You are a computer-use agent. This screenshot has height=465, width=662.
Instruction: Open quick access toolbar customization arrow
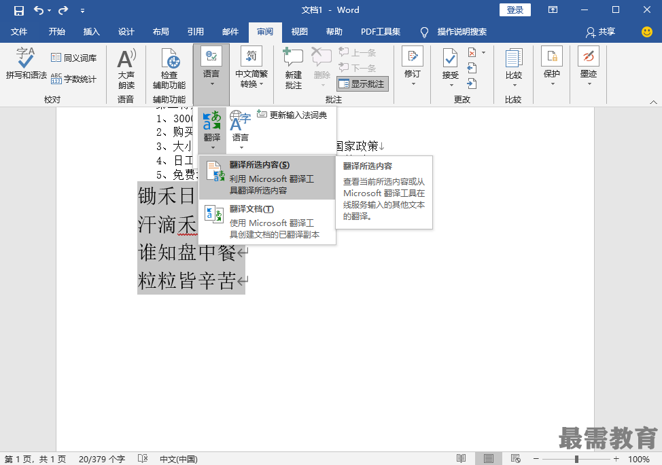coord(83,11)
